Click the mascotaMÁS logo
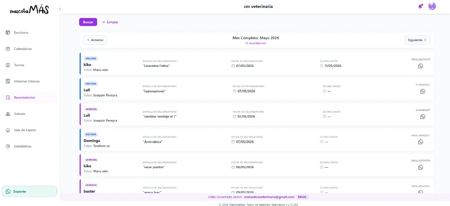Image resolution: width=450 pixels, height=206 pixels. (29, 10)
